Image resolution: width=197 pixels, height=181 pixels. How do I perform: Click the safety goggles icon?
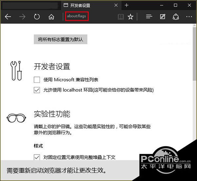tap(16, 118)
